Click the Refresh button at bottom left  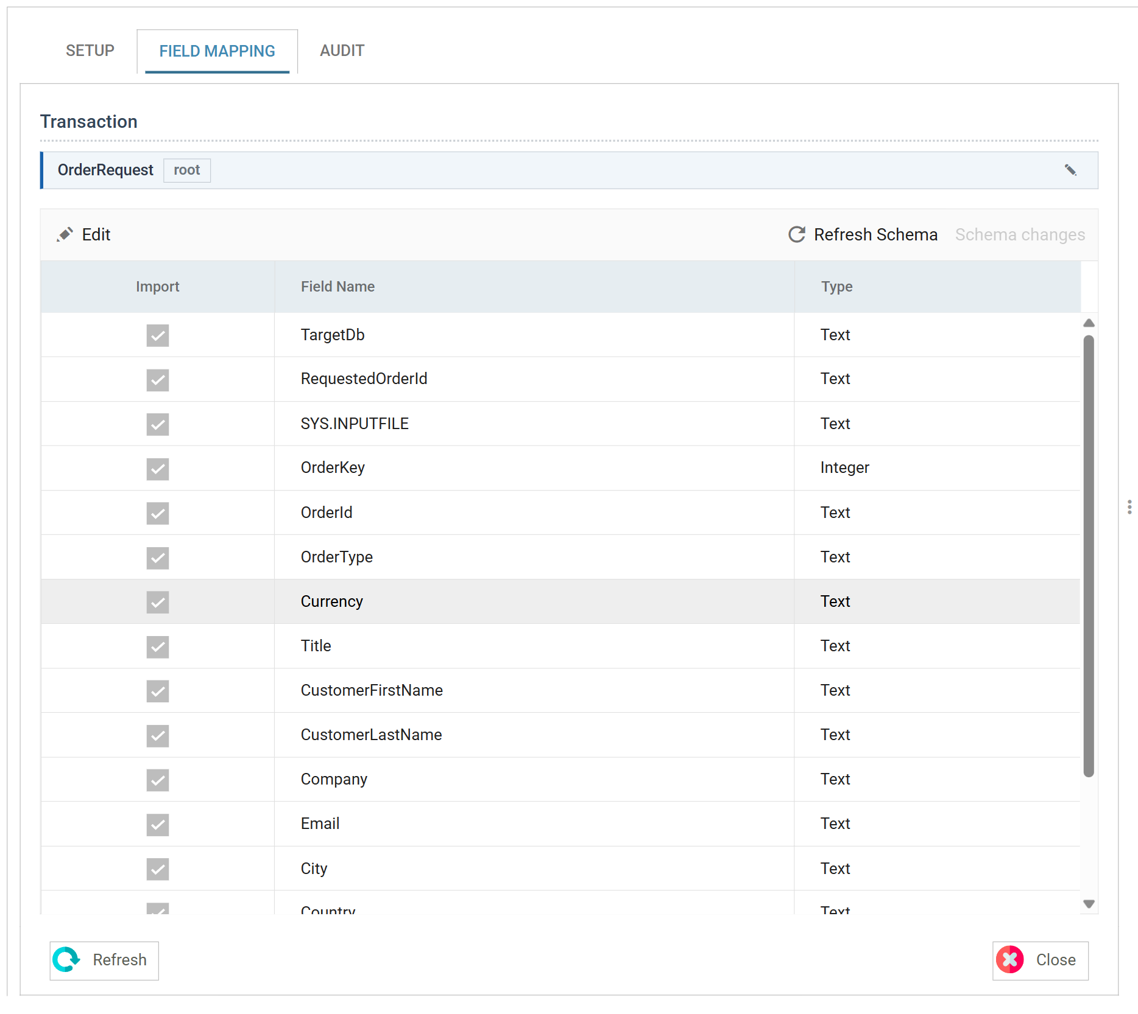(104, 960)
